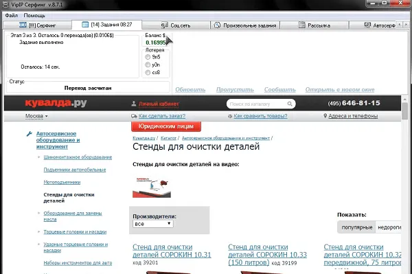Open Личный кабинет link
Viewport: 412px width, 274px height.
click(x=159, y=104)
